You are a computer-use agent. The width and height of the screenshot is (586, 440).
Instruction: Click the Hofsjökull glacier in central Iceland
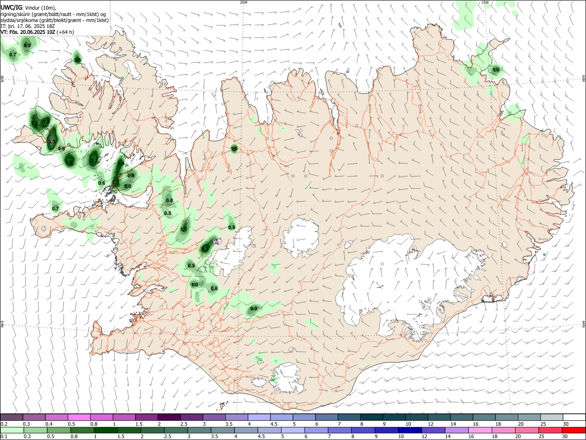301,238
